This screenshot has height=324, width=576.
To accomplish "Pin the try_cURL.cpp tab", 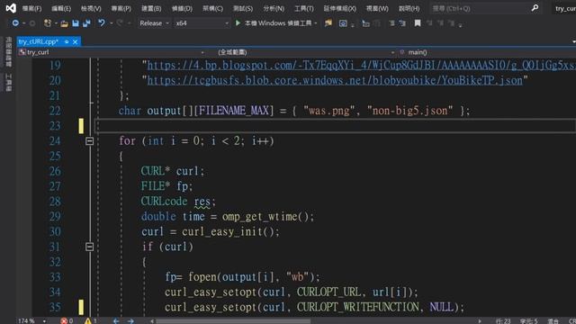I will (67, 42).
